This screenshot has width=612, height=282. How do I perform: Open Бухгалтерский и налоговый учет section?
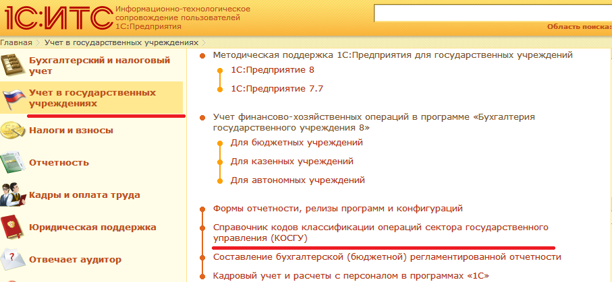click(100, 66)
